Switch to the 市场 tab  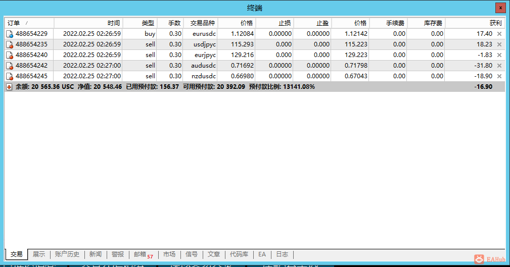169,254
